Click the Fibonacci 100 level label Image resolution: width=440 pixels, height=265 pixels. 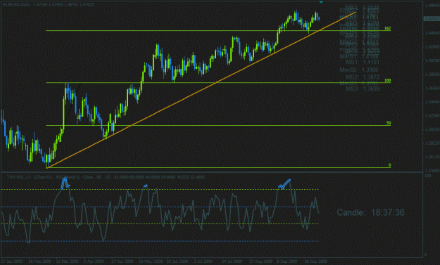[x=387, y=80]
